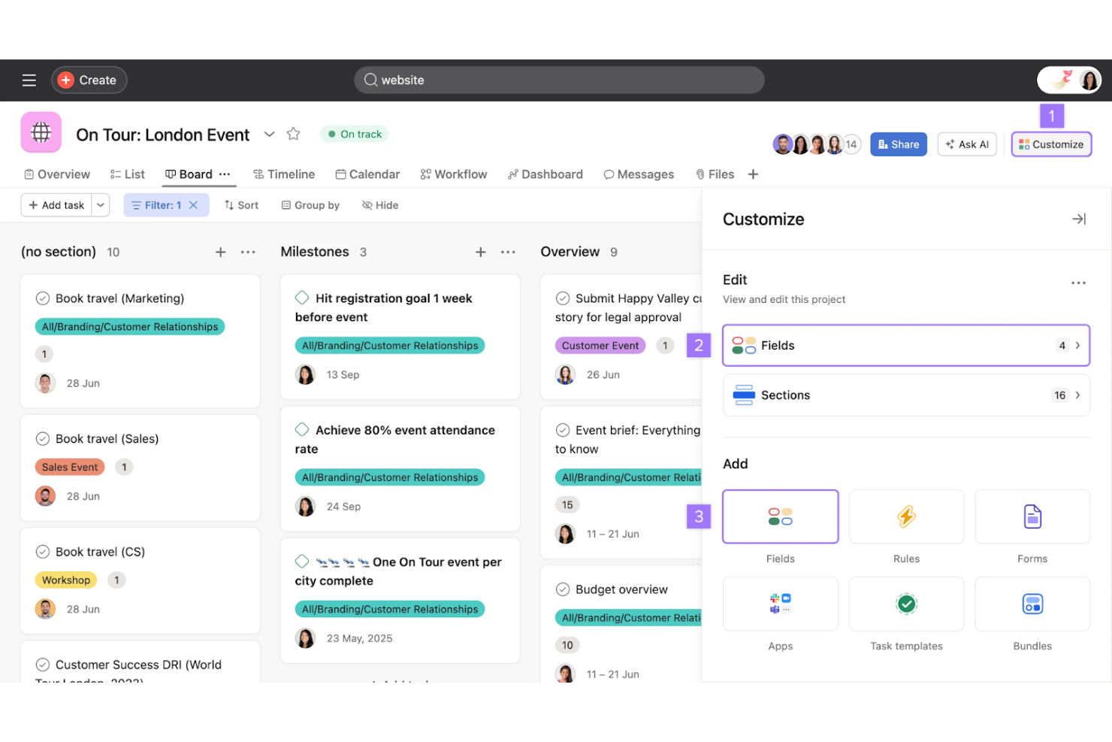
Task: Expand the Fields row in Customize
Action: (x=905, y=345)
